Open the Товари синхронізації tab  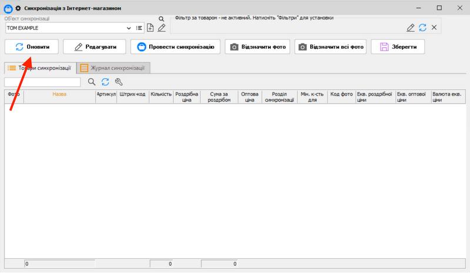(39, 68)
